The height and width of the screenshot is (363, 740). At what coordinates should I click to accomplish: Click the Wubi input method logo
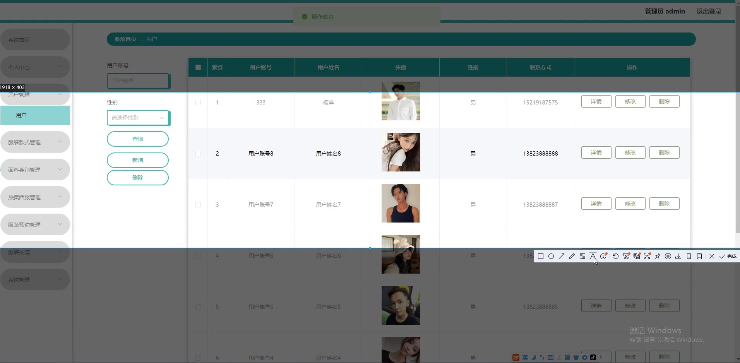tap(516, 358)
